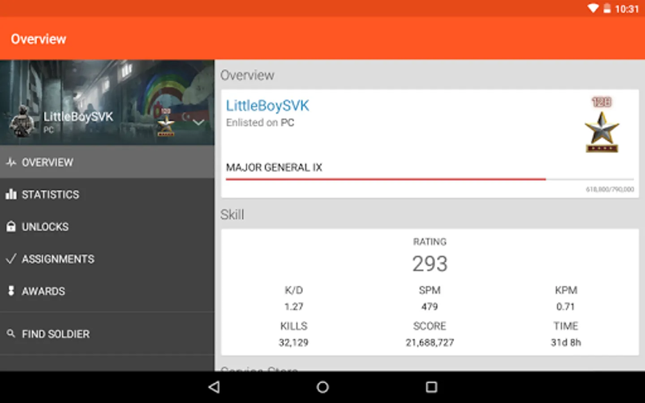Click the Major General IX progress bar
Screen dimensions: 645x403
pos(430,179)
